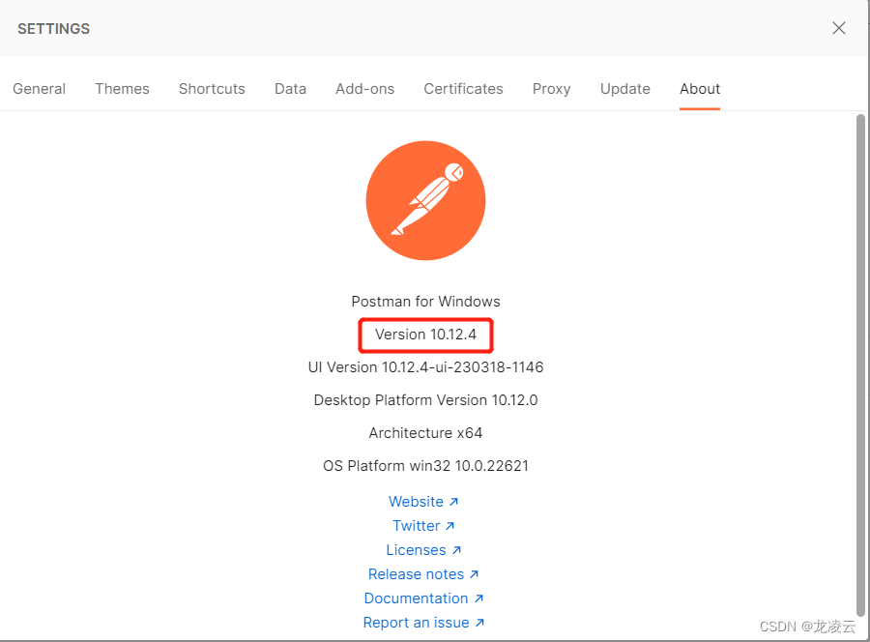Image resolution: width=870 pixels, height=642 pixels.
Task: Select the Shortcuts tab
Action: click(212, 89)
